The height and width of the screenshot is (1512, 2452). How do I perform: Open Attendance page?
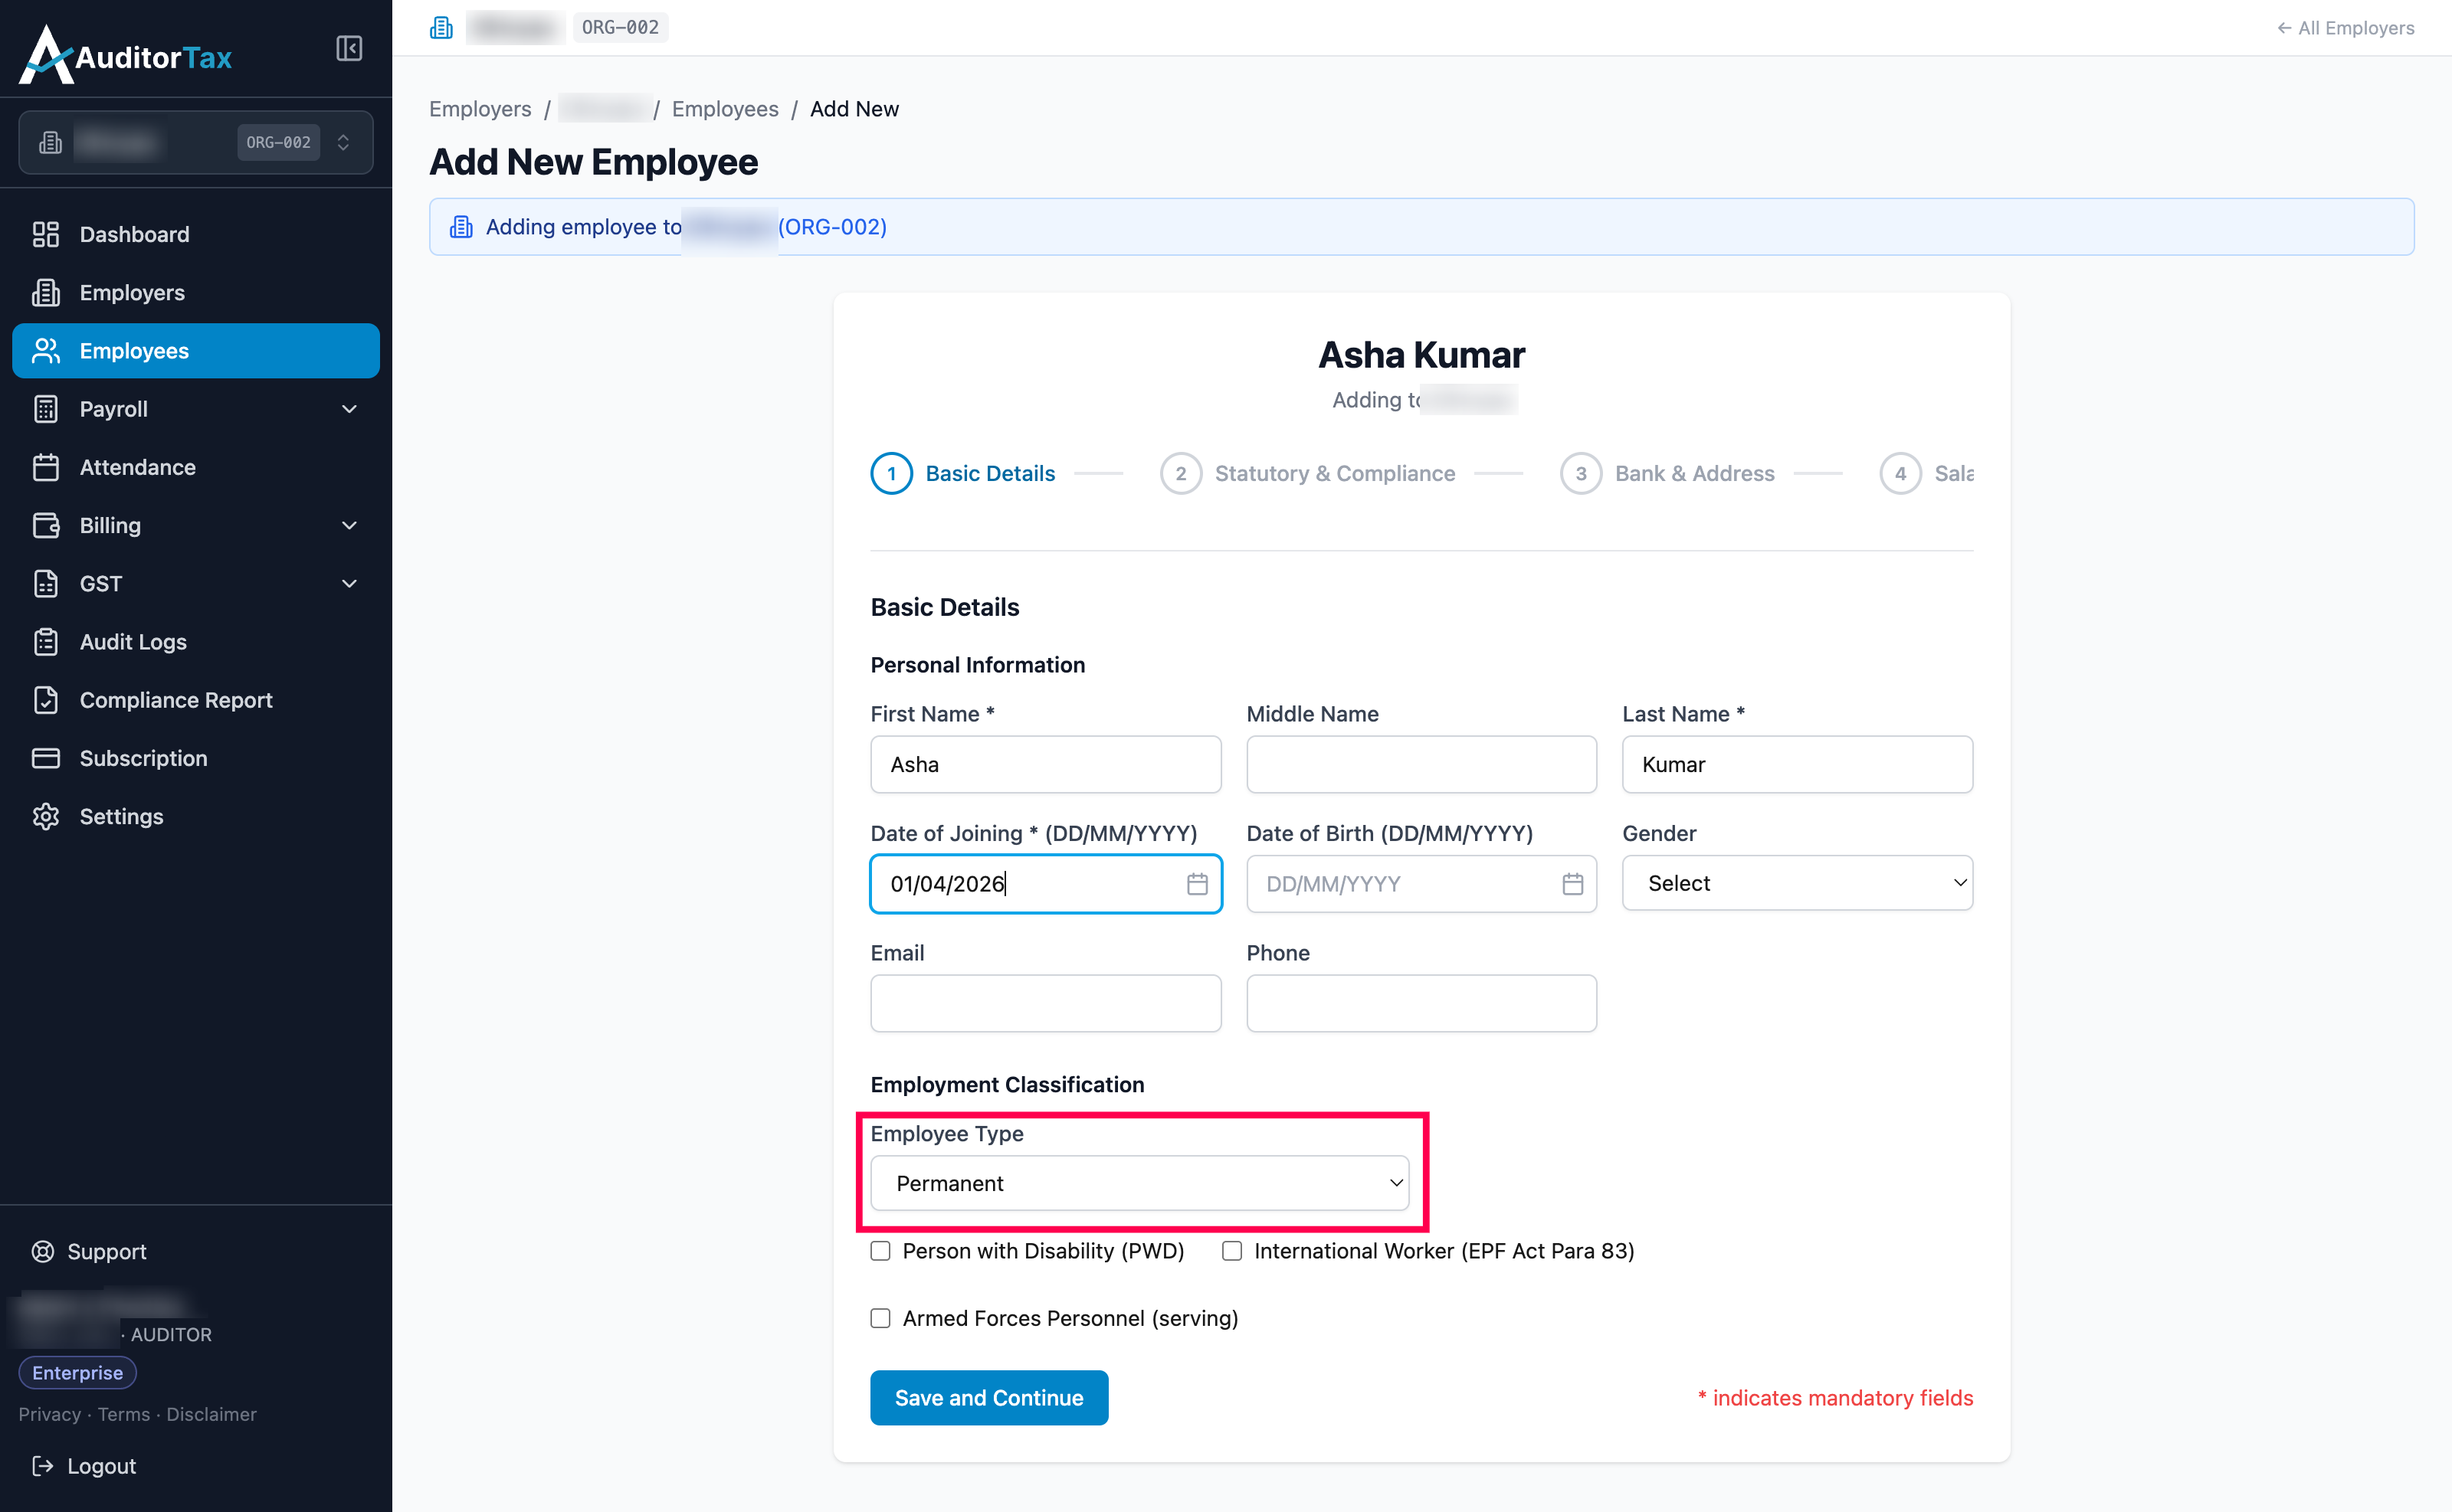click(196, 467)
